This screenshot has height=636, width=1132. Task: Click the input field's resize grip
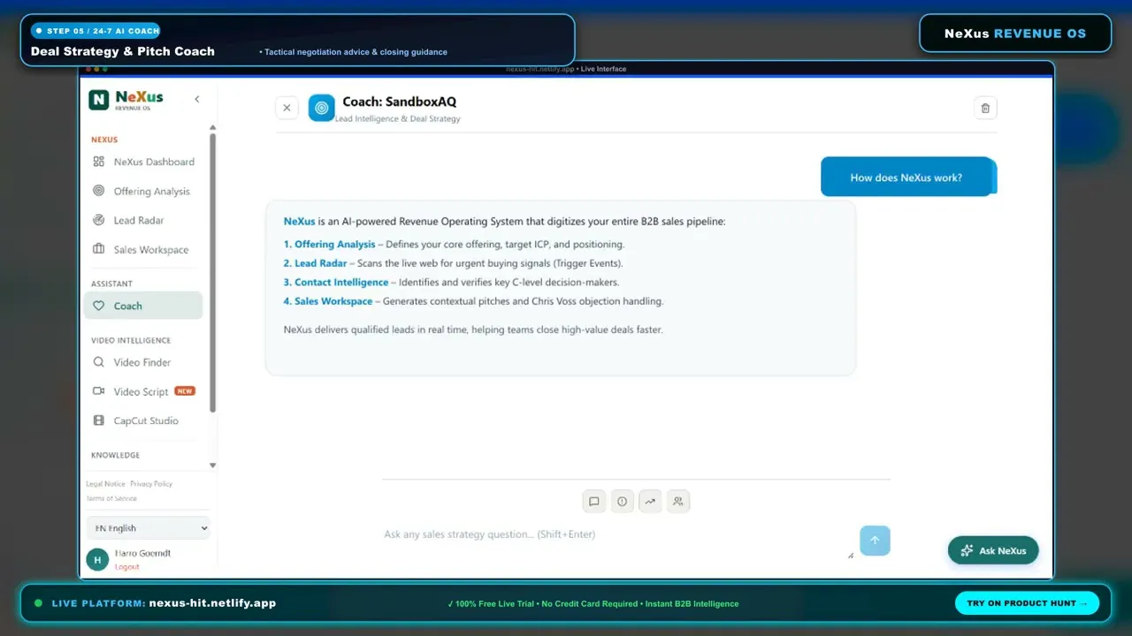pyautogui.click(x=851, y=555)
